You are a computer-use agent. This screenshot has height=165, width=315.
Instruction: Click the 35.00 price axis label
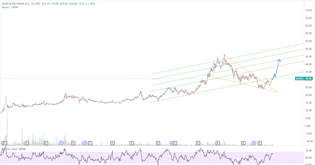308,72
